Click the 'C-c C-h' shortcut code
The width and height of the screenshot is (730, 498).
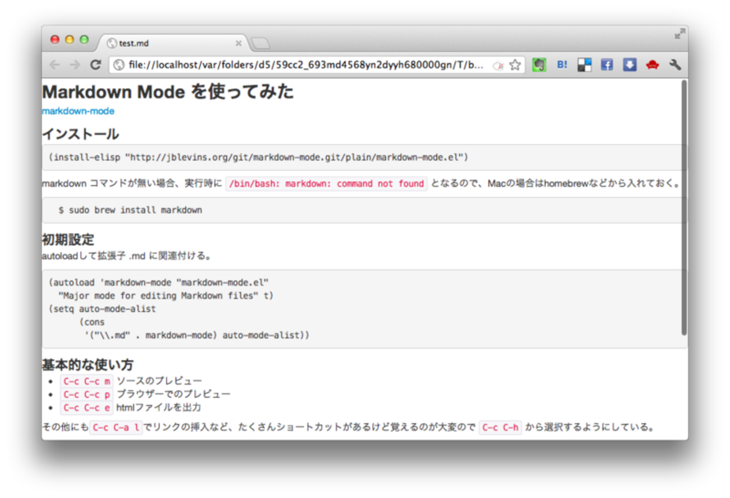click(500, 428)
